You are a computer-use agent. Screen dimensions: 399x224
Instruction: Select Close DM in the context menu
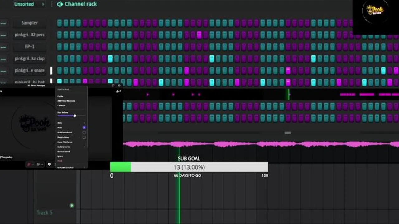click(x=61, y=106)
